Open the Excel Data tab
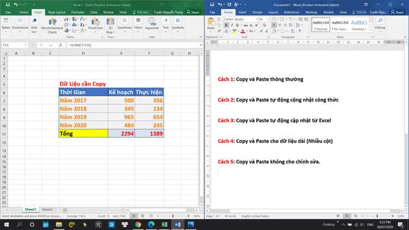409x230 pixels. tap(94, 12)
